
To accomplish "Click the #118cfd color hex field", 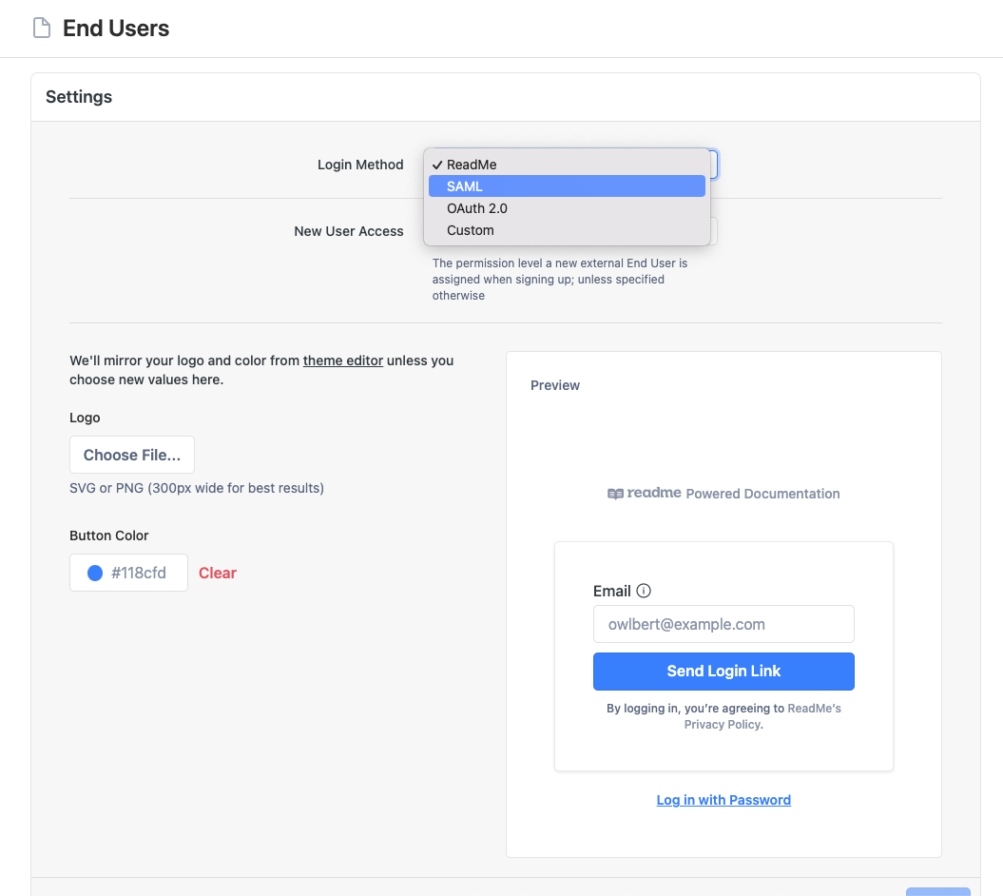I will (x=128, y=573).
